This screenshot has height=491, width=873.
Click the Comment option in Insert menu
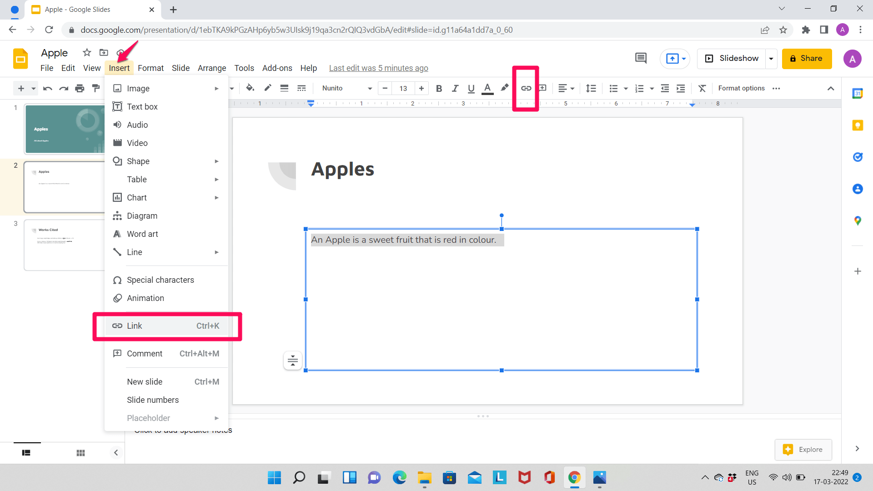point(145,353)
